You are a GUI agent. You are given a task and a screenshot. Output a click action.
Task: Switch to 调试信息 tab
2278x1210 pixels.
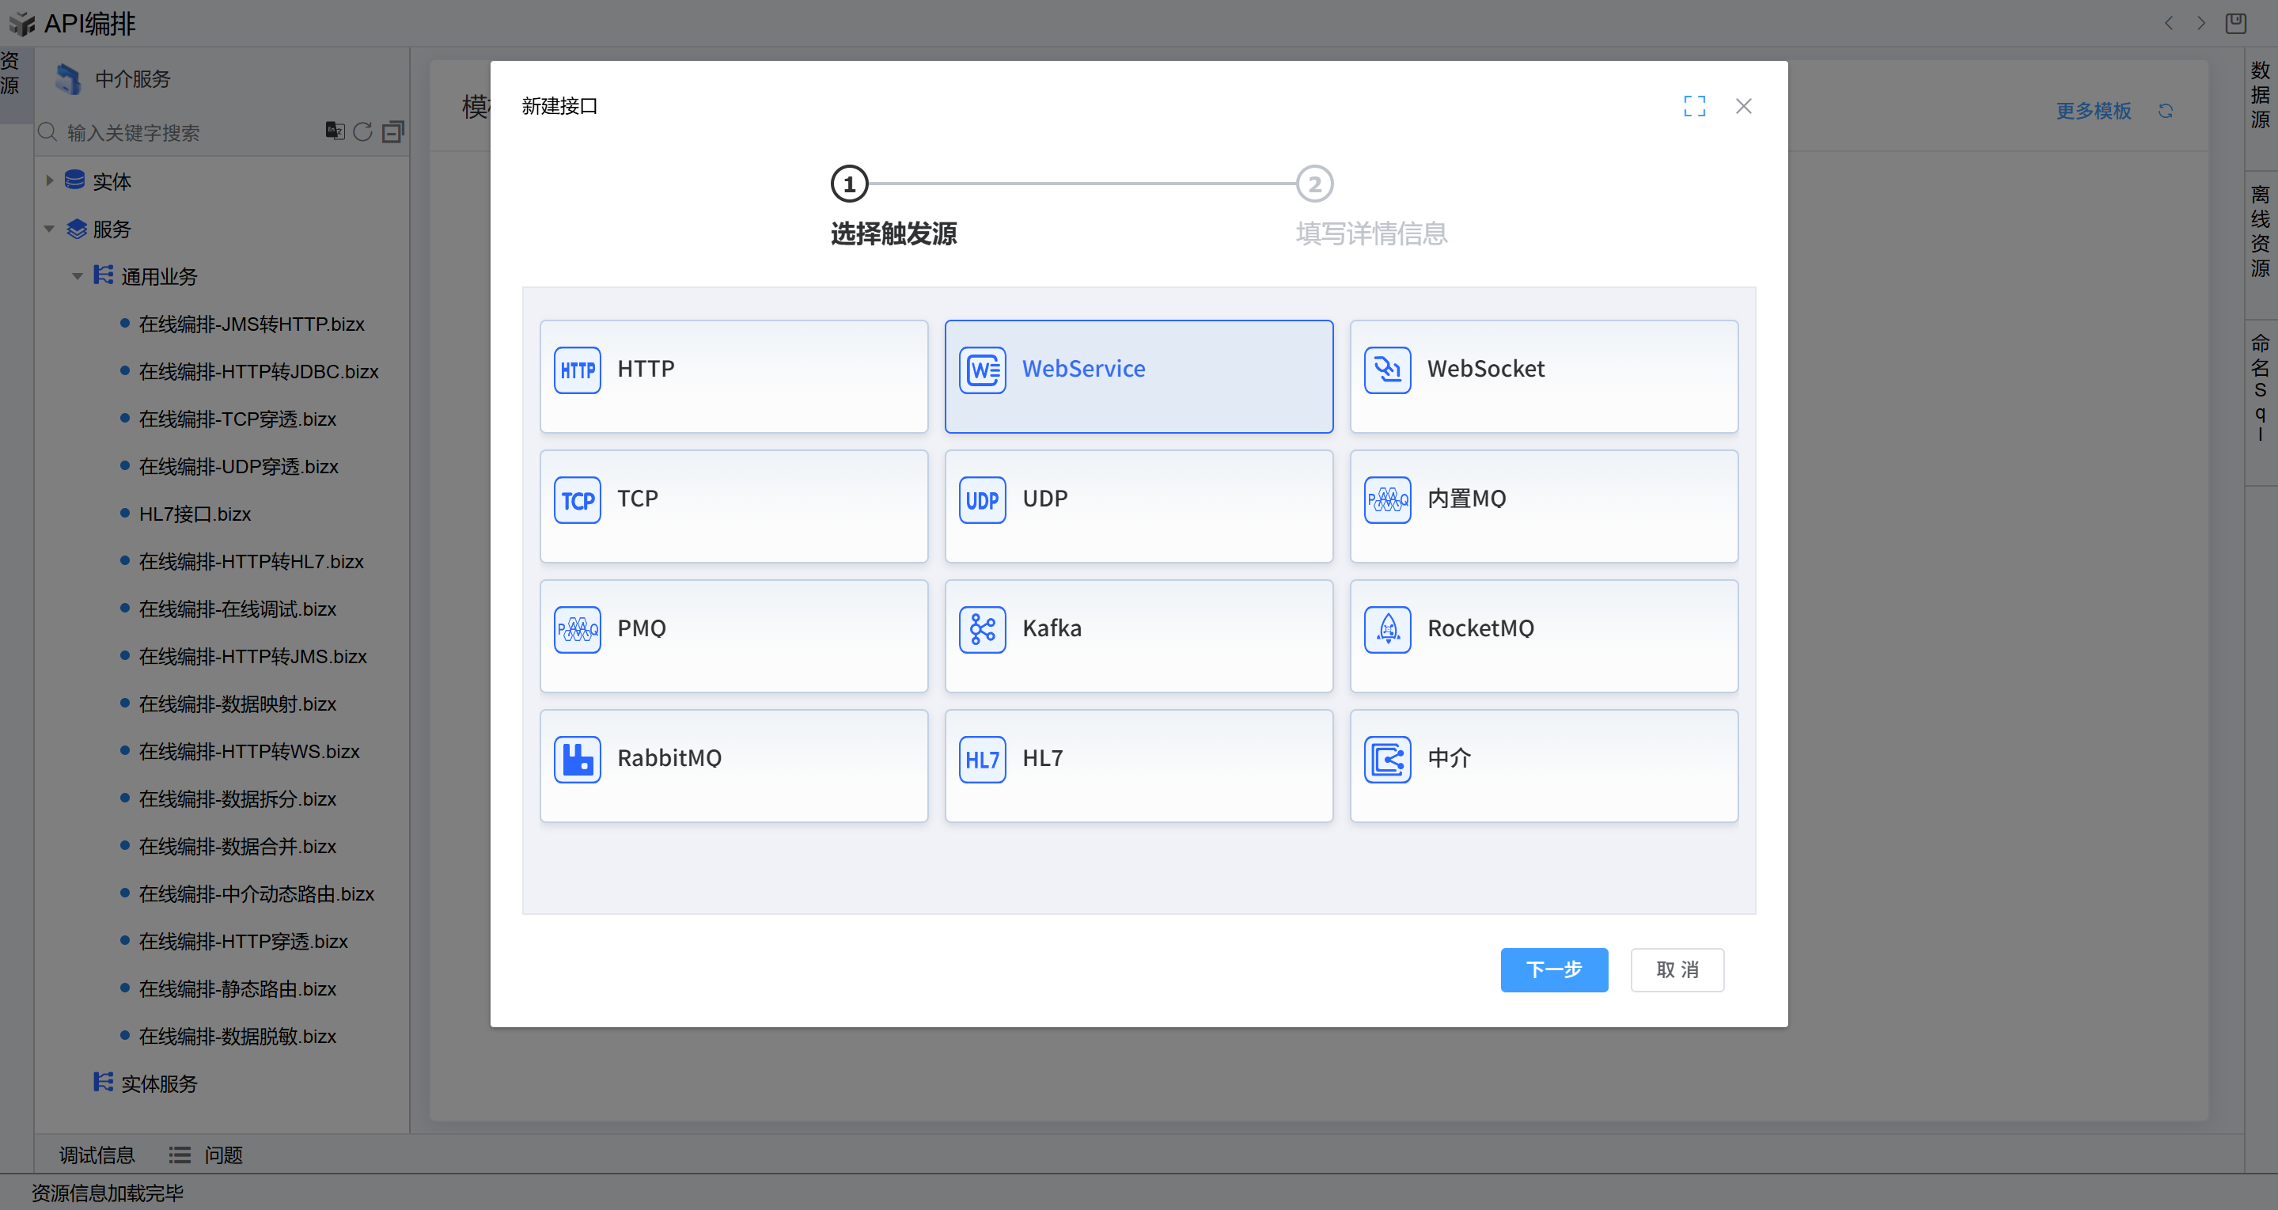click(x=97, y=1155)
